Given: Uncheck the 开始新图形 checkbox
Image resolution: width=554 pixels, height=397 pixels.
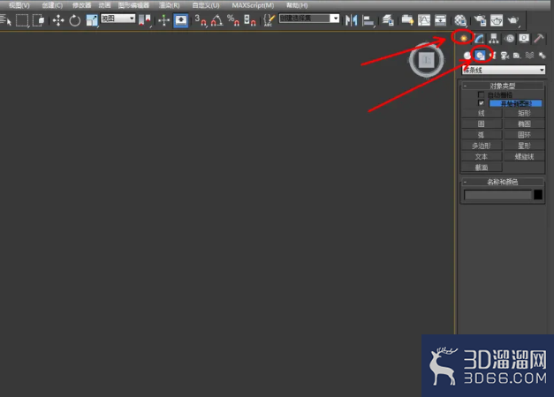Looking at the screenshot, I should [x=481, y=103].
